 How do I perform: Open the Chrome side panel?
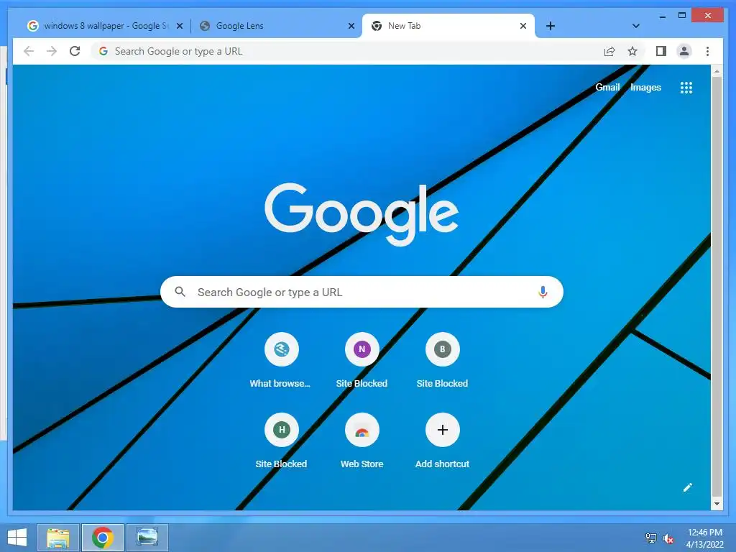[661, 51]
